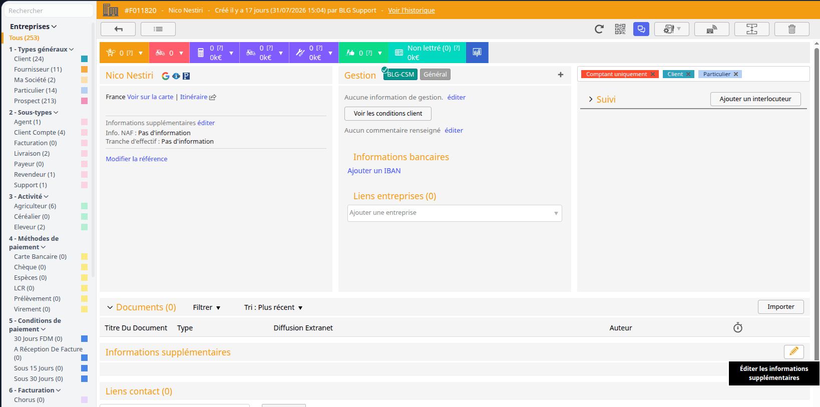This screenshot has width=820, height=407.
Task: Filter by Prospect (213)
Action: tap(35, 101)
